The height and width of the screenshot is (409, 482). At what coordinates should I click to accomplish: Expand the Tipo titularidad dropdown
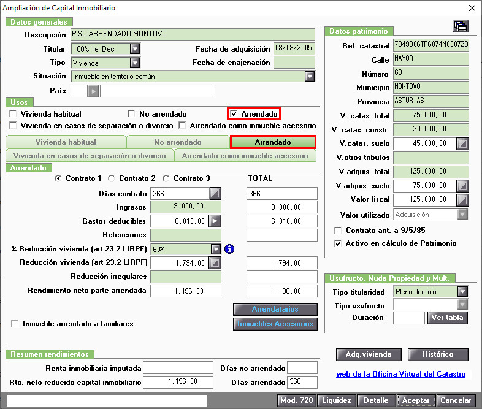462,291
